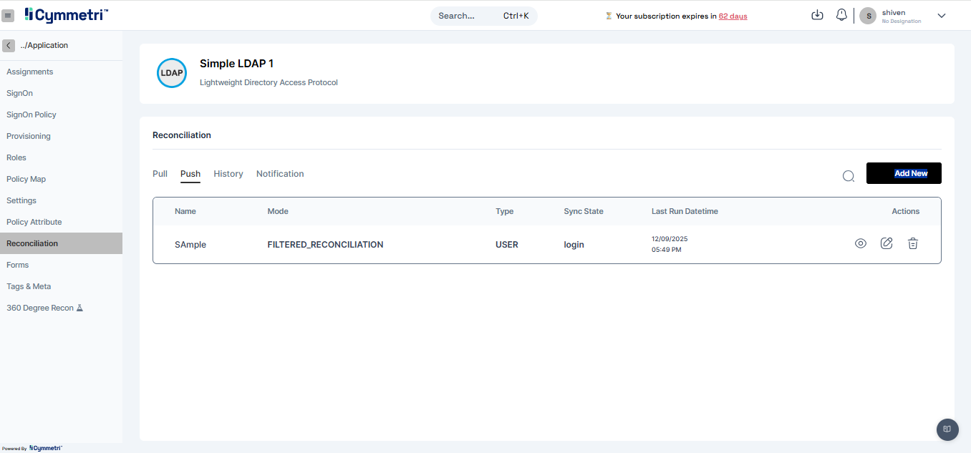This screenshot has width=971, height=453.
Task: Open Tags & Meta sidebar item
Action: point(61,286)
